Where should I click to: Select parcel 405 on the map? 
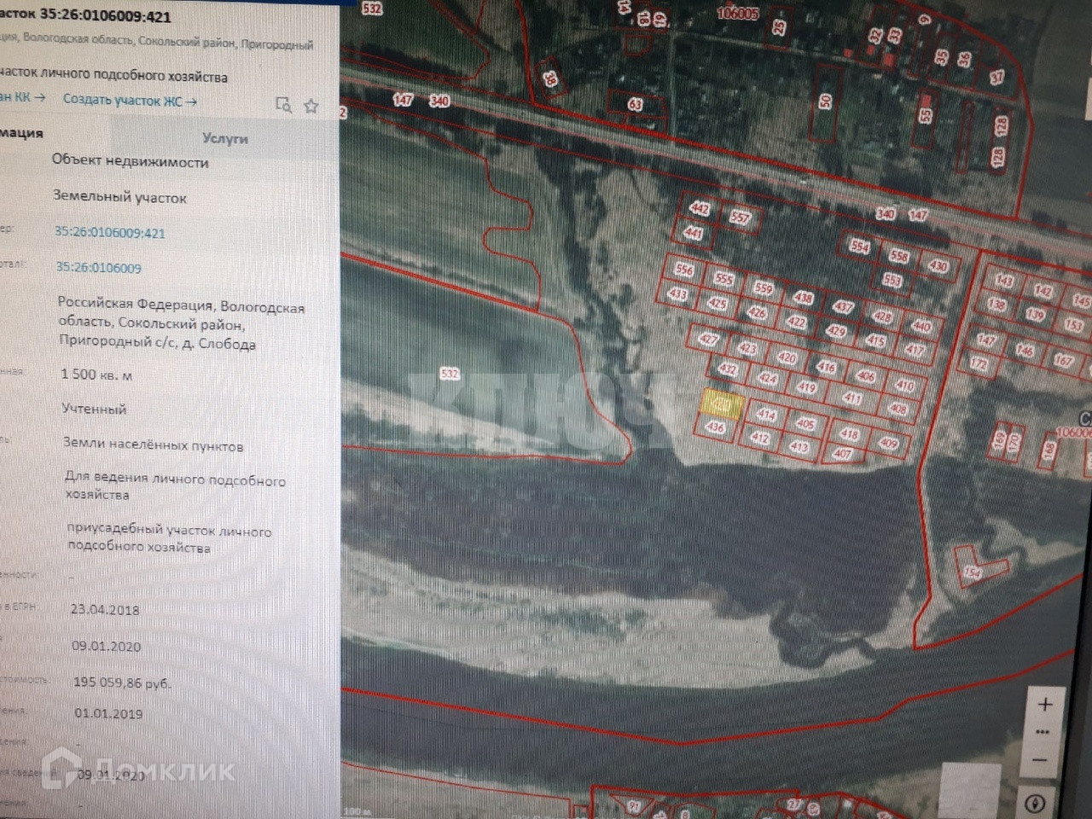(806, 424)
